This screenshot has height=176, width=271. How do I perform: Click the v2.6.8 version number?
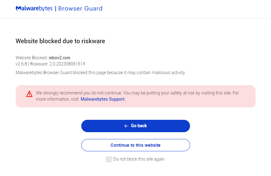coord(21,64)
